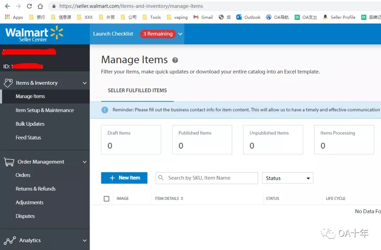Click the 3 Remaining badge
Viewport: 381px width, 250px height.
(x=158, y=34)
